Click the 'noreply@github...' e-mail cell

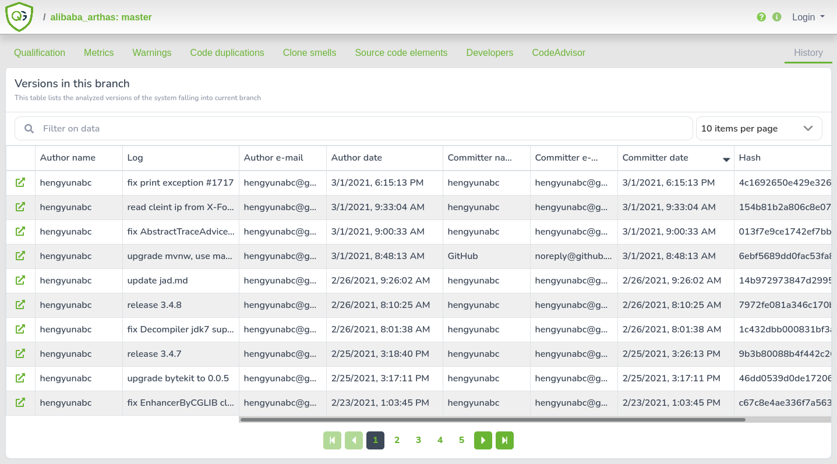(574, 256)
